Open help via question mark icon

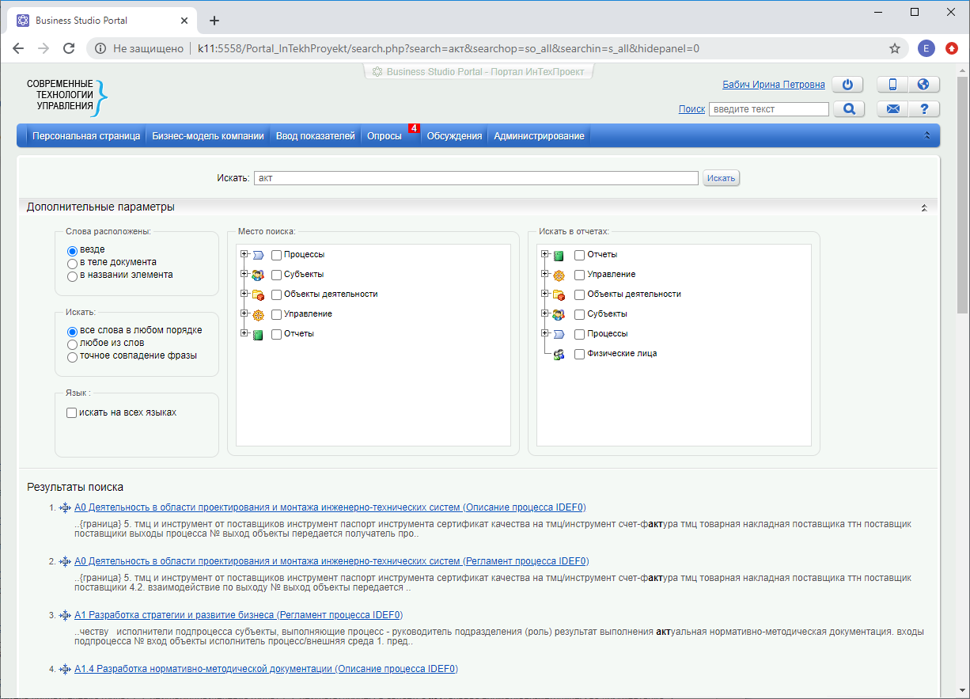[923, 109]
